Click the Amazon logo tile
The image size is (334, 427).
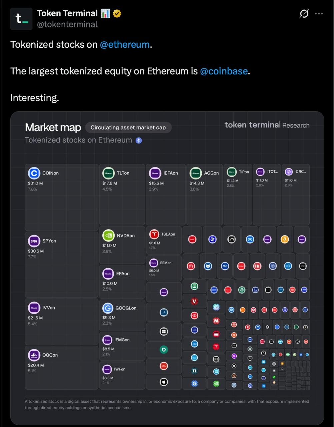(x=285, y=239)
